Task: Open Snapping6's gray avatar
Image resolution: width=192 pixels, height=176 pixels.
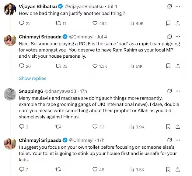Action: pos(10,94)
